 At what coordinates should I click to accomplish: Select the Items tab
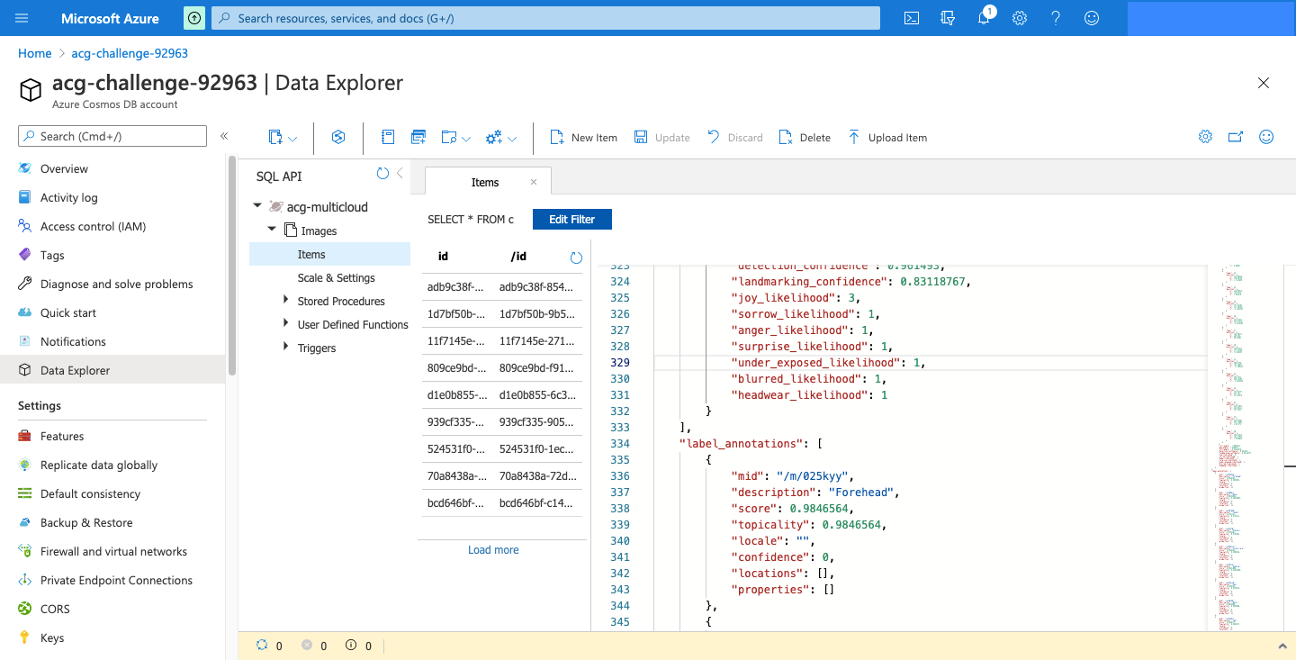coord(485,182)
